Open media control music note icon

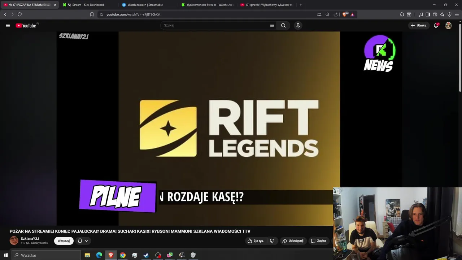pyautogui.click(x=420, y=14)
